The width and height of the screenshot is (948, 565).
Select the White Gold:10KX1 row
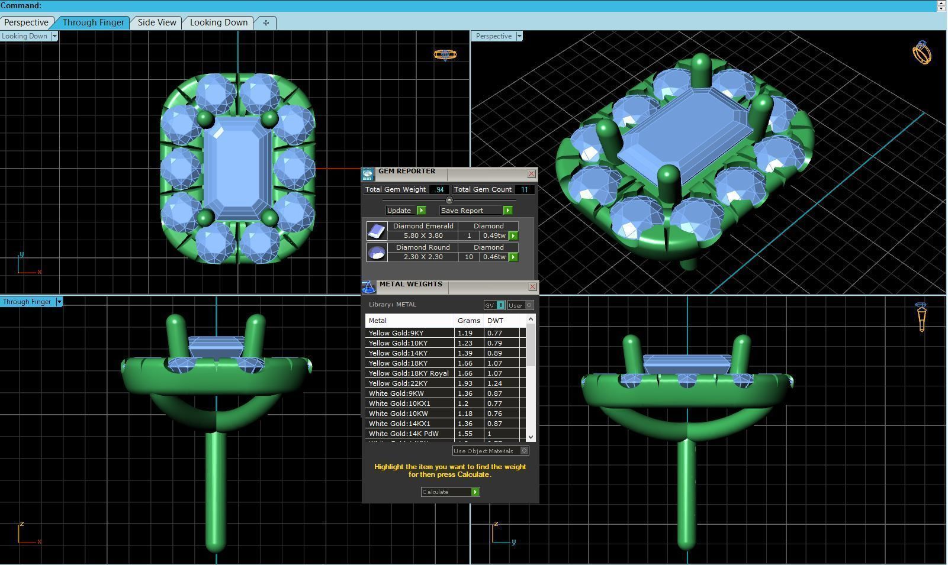[445, 403]
